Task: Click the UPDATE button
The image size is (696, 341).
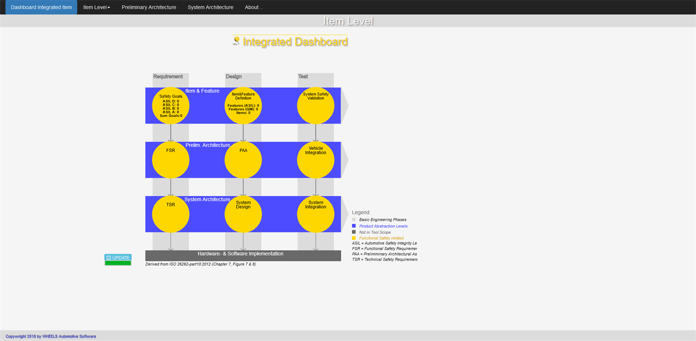Action: tap(118, 258)
